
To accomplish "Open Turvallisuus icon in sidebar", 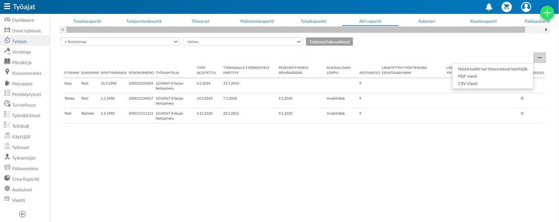I will tap(7, 104).
